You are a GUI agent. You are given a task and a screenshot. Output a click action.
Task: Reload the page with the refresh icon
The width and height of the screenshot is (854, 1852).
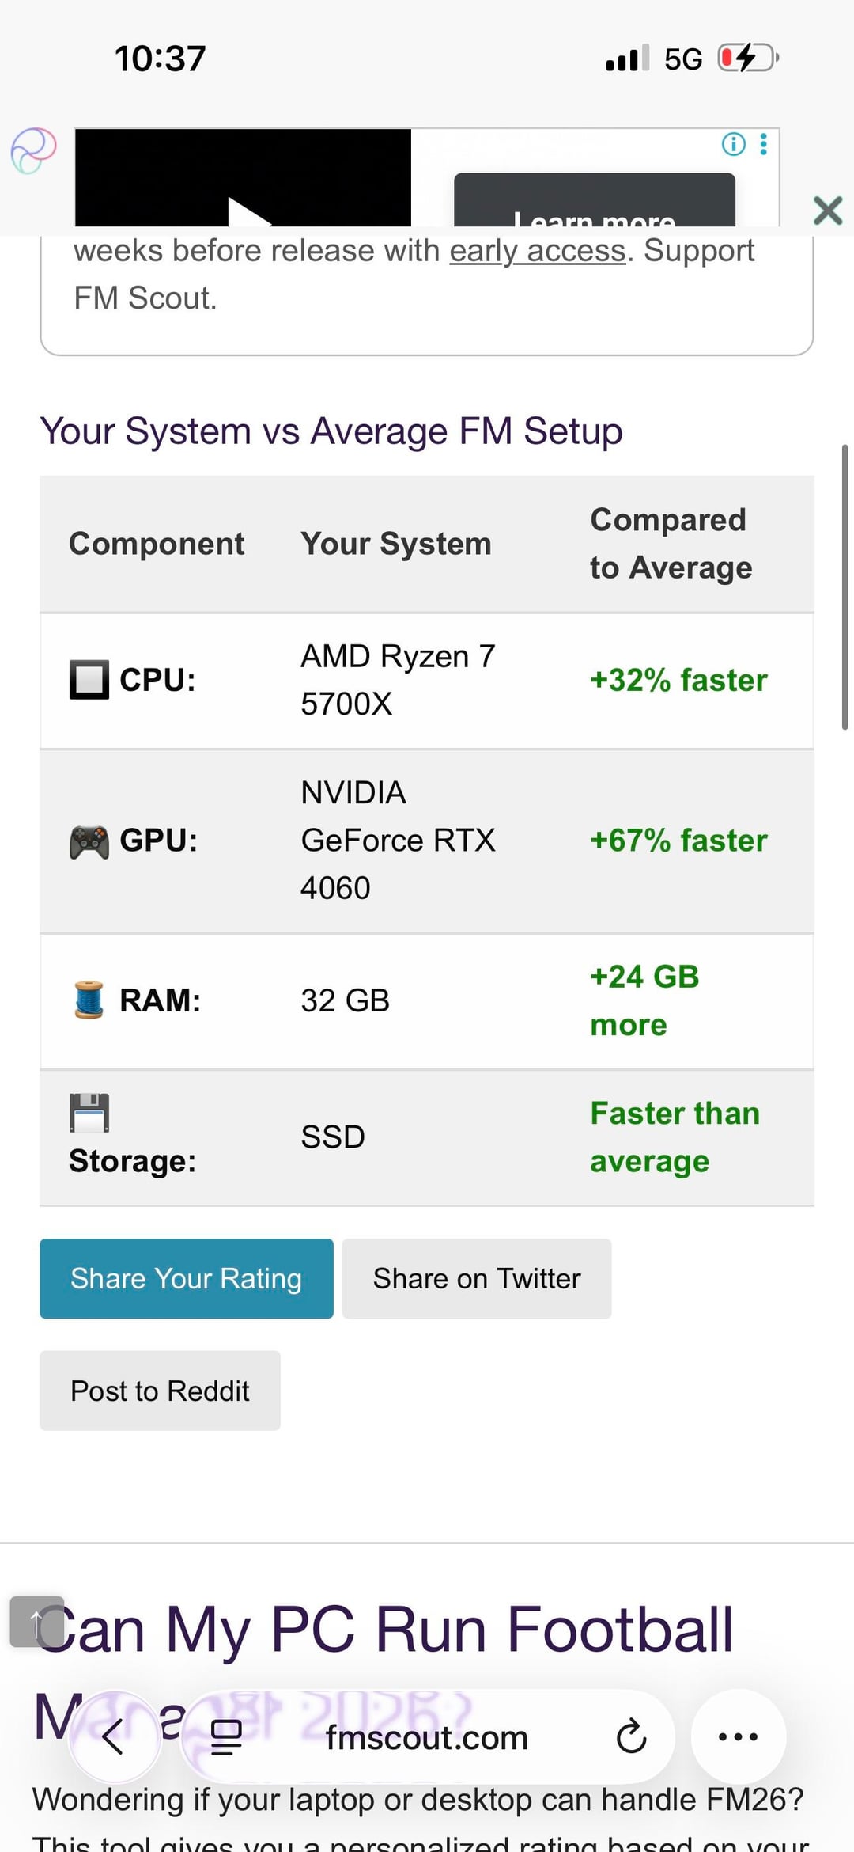pos(631,1737)
